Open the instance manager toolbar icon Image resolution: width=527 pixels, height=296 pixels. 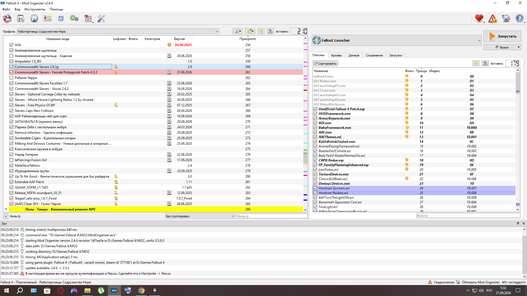7,19
